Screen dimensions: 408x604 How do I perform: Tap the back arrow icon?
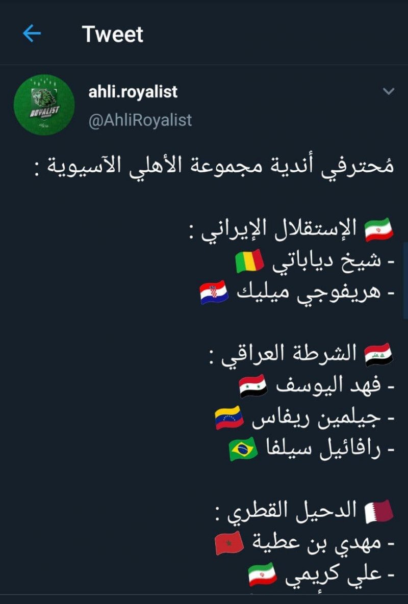coord(32,34)
